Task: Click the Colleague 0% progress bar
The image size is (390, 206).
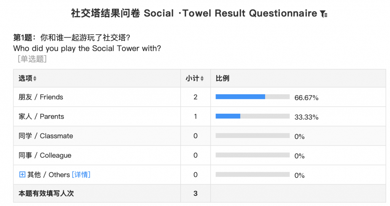Action: click(x=252, y=155)
